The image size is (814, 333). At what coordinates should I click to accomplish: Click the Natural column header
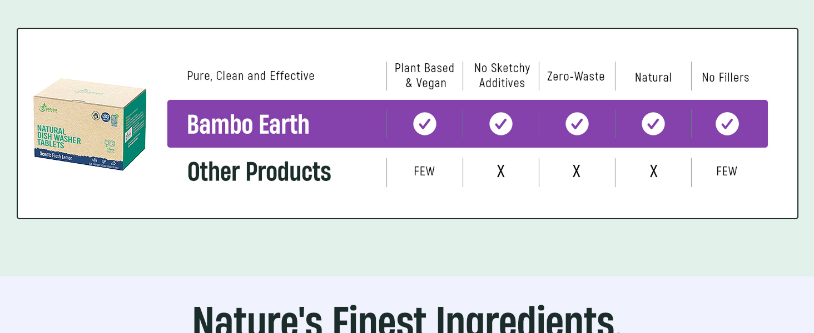(653, 78)
